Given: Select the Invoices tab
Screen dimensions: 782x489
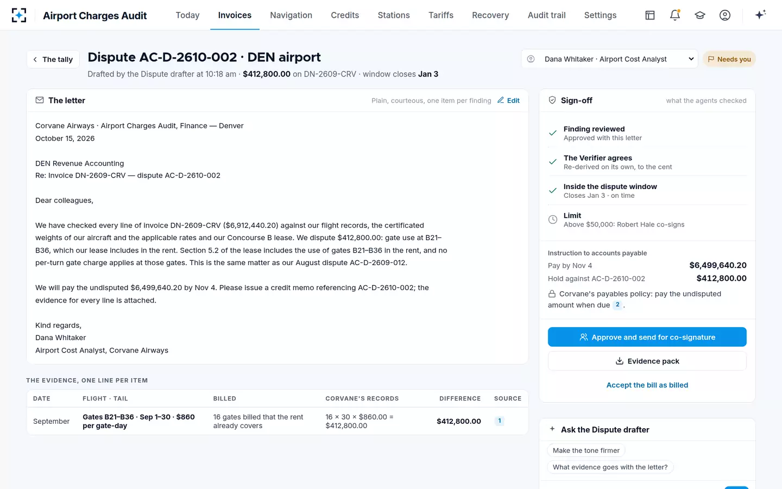Looking at the screenshot, I should pyautogui.click(x=235, y=15).
